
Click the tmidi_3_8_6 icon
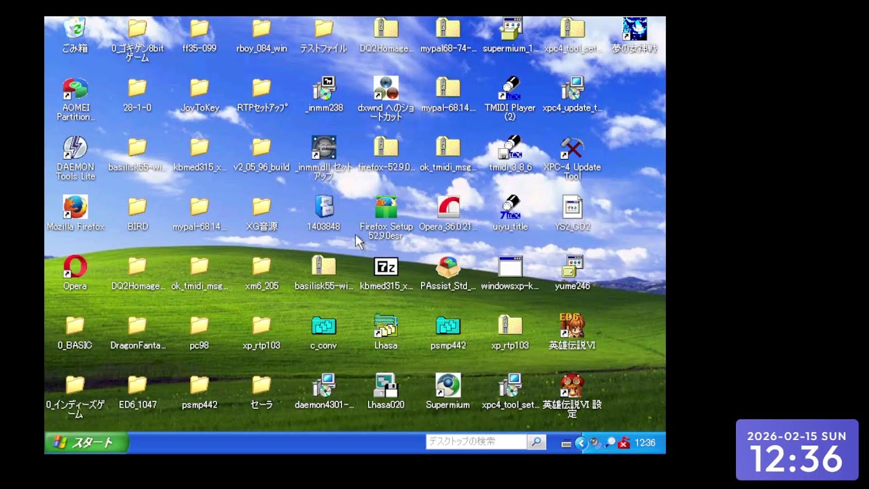click(511, 147)
